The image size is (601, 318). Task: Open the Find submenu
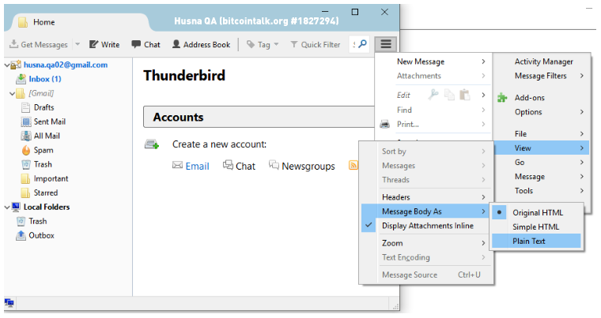[433, 110]
